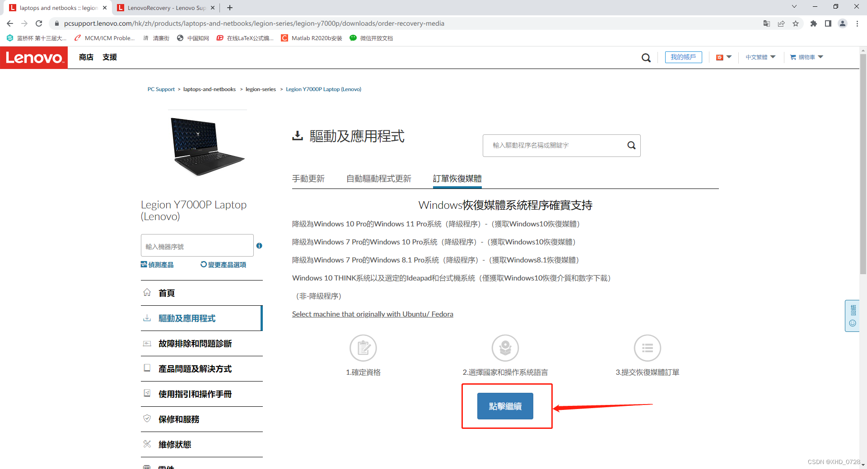The height and width of the screenshot is (469, 867).
Task: Open 首頁 in the sidebar
Action: 202,293
